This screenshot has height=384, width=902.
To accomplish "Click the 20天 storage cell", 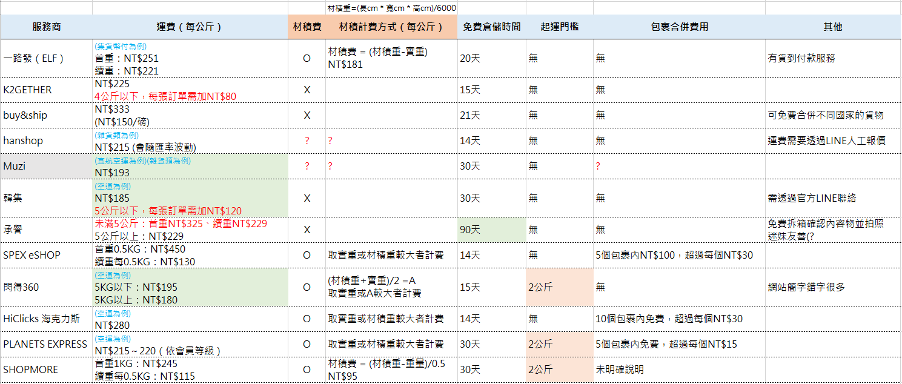I will click(492, 58).
